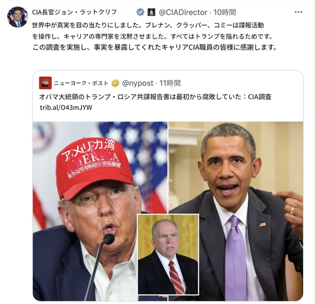Screen dimensions: 315x304
Task: Click the 10時間 post timestamp
Action: (225, 12)
